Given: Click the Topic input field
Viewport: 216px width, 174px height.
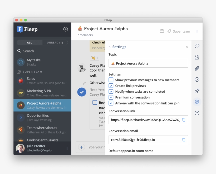Looking at the screenshot, I should click(x=148, y=63).
